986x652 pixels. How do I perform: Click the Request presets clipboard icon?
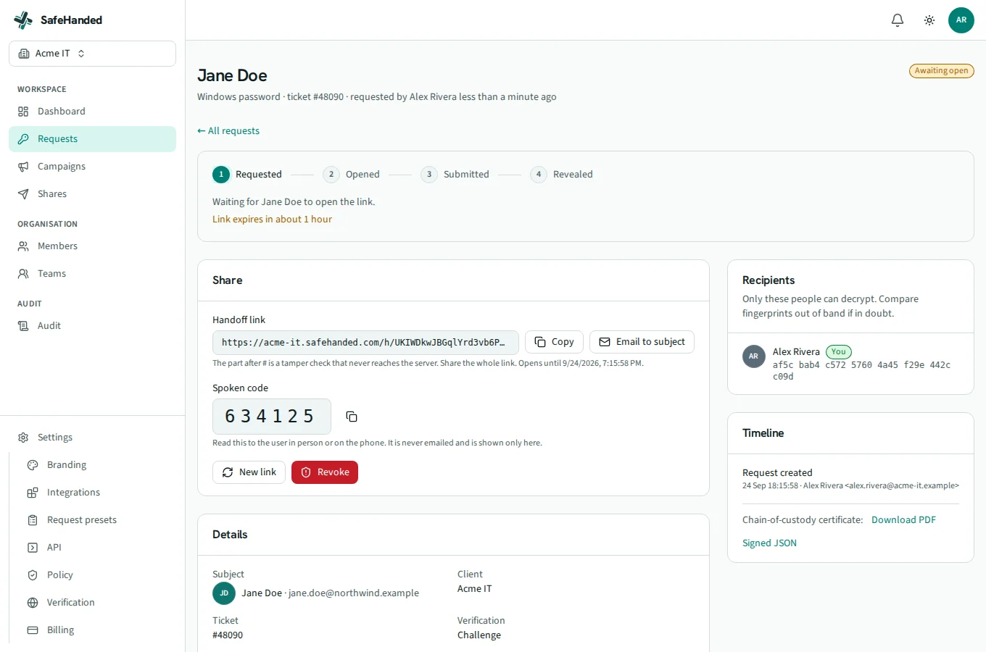click(x=33, y=520)
